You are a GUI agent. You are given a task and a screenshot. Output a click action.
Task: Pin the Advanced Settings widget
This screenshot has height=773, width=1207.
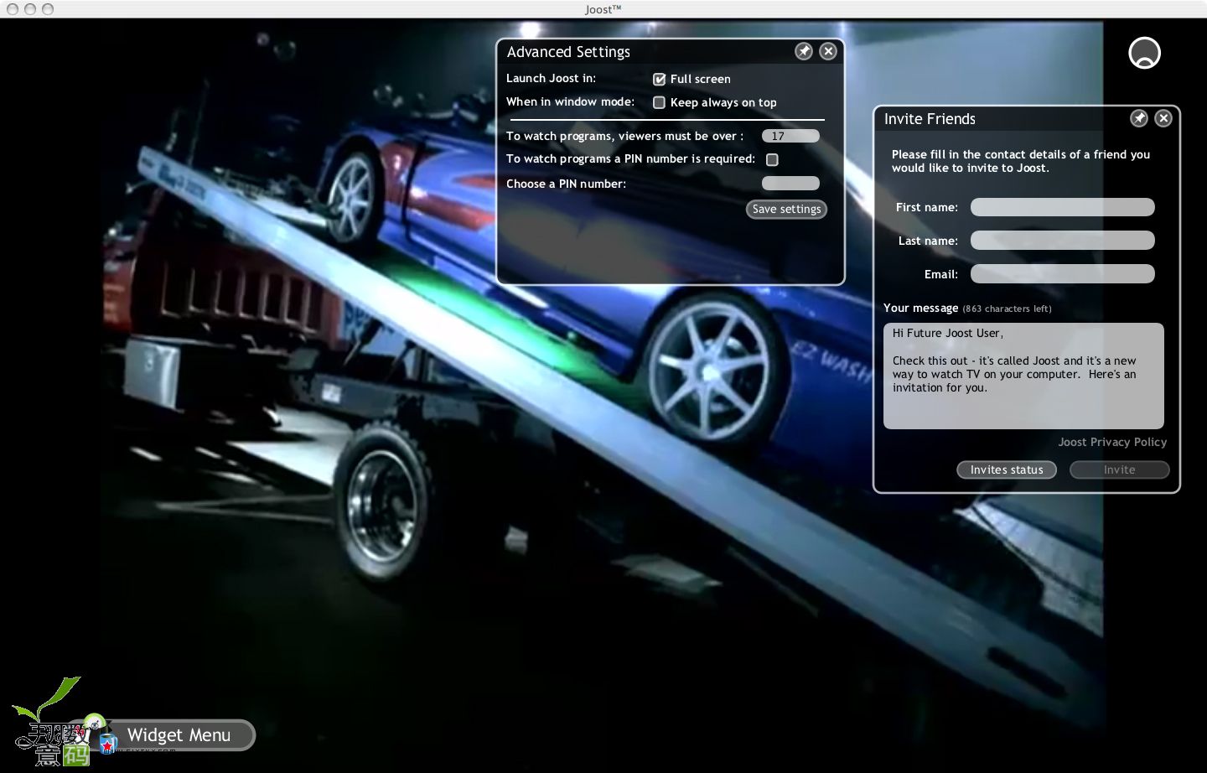click(x=804, y=51)
